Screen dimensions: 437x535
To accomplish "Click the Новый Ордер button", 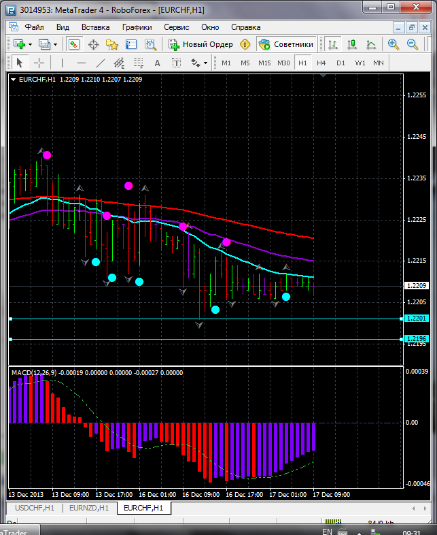I will [200, 44].
